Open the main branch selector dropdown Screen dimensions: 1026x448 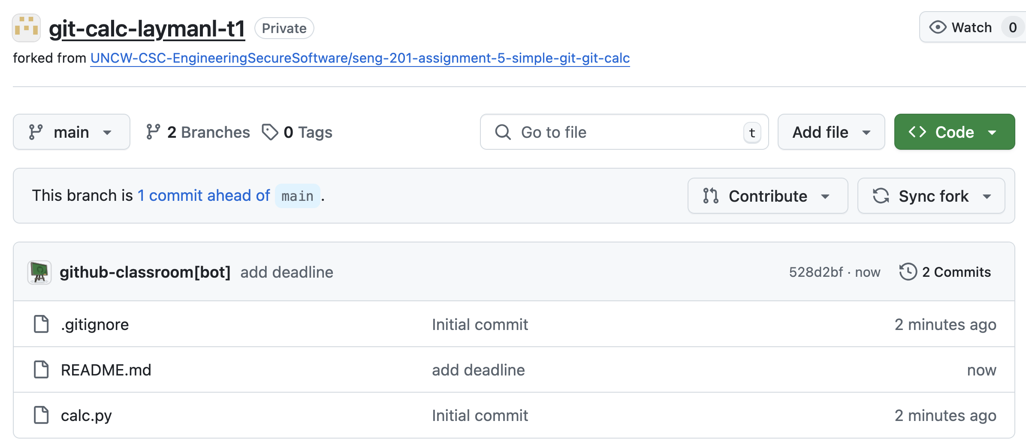tap(72, 132)
